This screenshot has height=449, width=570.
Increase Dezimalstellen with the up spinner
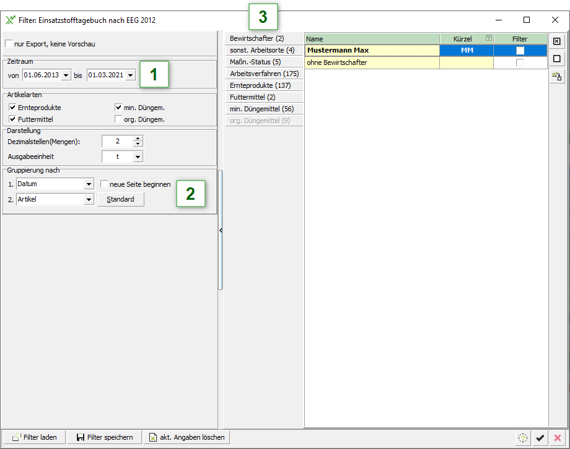click(138, 139)
